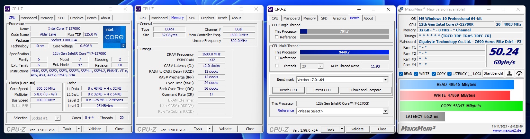This screenshot has height=139, width=530.
Task: Open the Reference Please Select dropdown
Action: (385, 111)
